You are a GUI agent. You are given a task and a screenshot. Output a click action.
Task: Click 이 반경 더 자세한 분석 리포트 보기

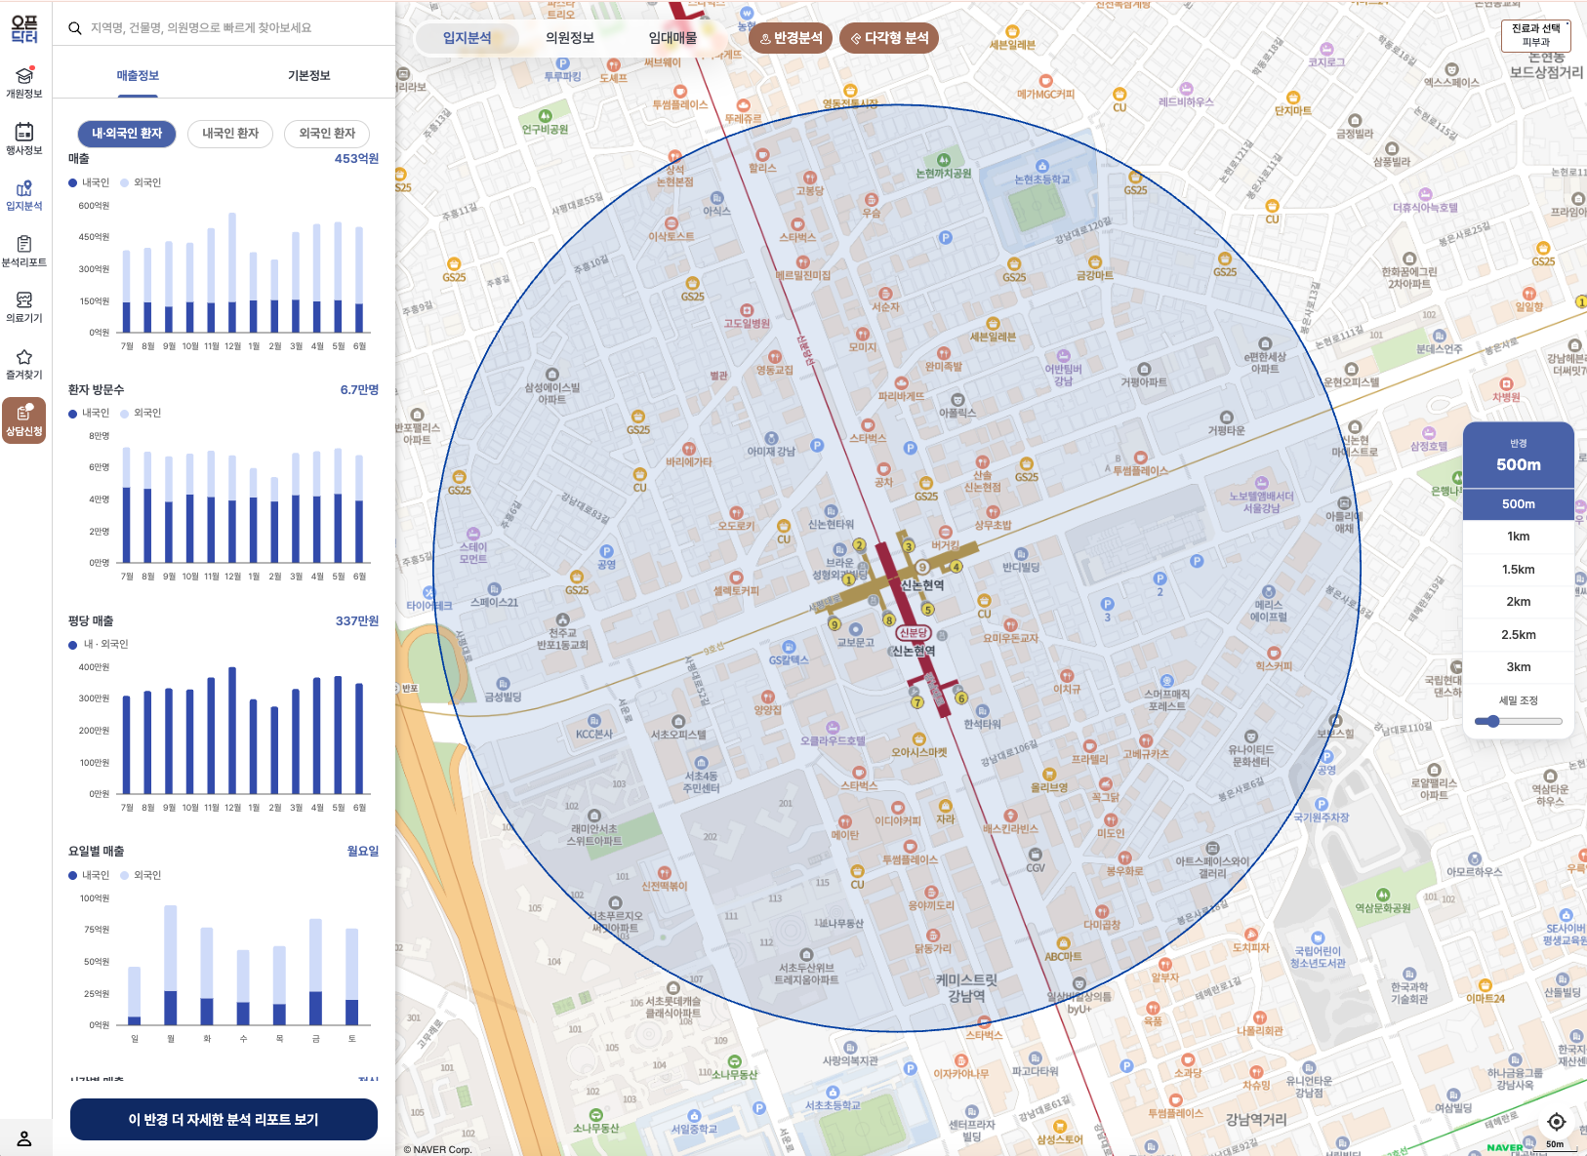pos(224,1119)
